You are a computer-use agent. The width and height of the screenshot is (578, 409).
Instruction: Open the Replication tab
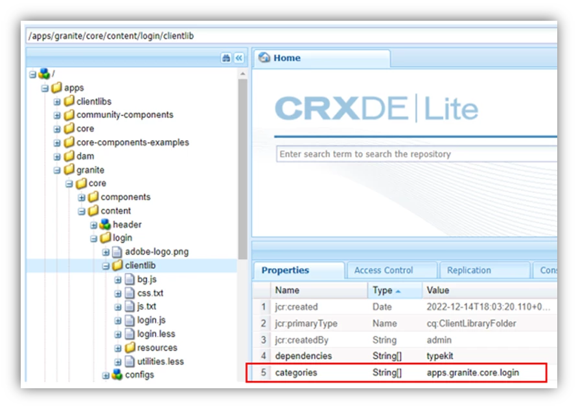click(485, 270)
